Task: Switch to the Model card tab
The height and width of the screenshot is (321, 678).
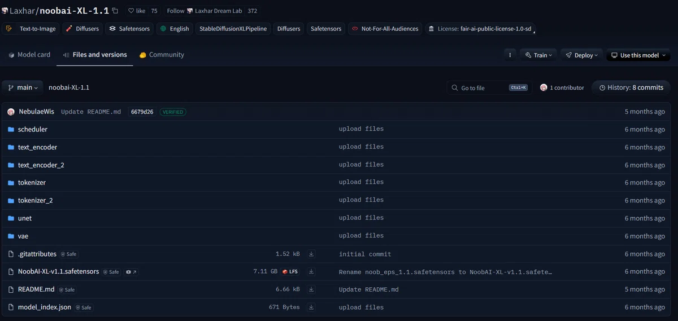Action: tap(29, 55)
